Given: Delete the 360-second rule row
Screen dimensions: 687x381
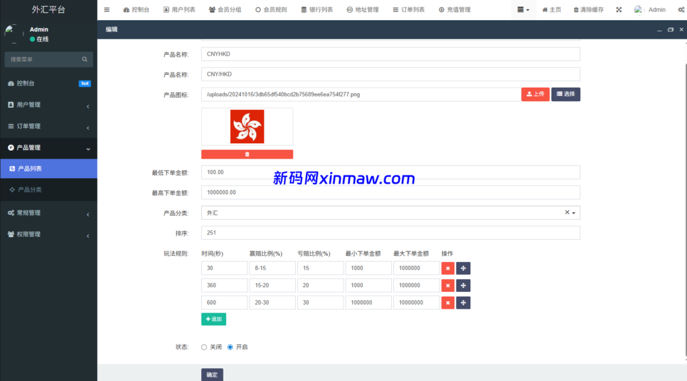Looking at the screenshot, I should (447, 285).
